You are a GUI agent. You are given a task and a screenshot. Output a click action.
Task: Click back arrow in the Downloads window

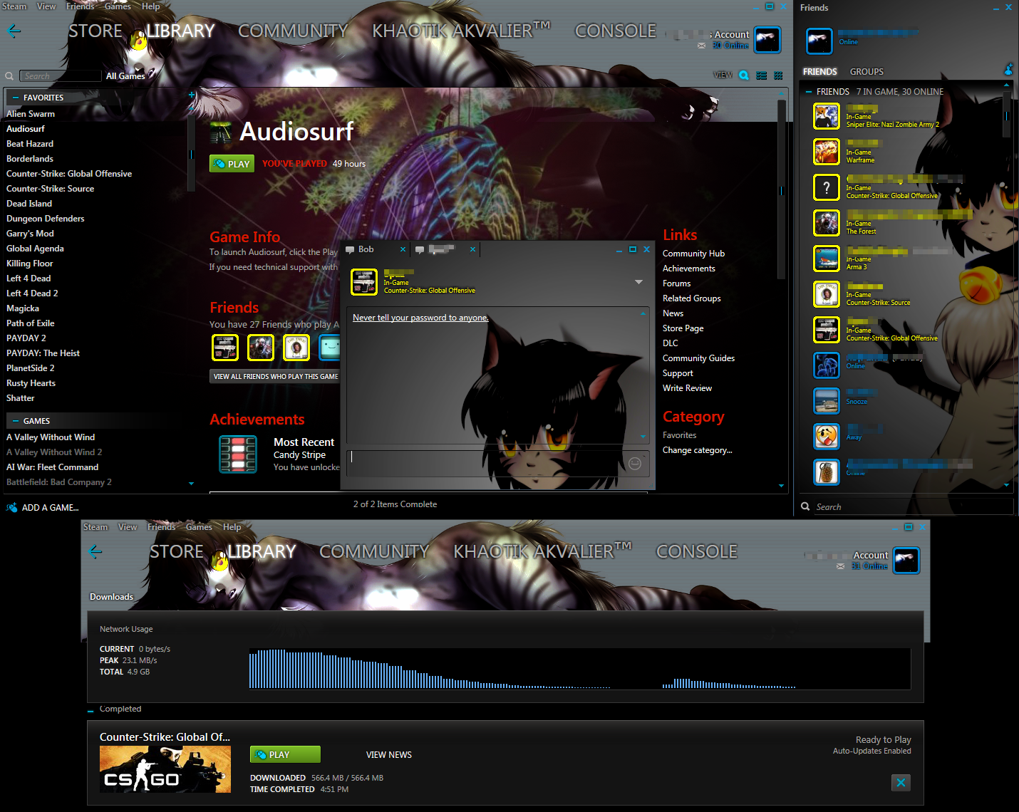click(x=95, y=551)
